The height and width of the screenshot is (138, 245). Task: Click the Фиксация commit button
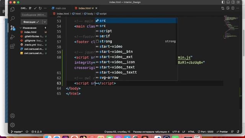coord(31,22)
